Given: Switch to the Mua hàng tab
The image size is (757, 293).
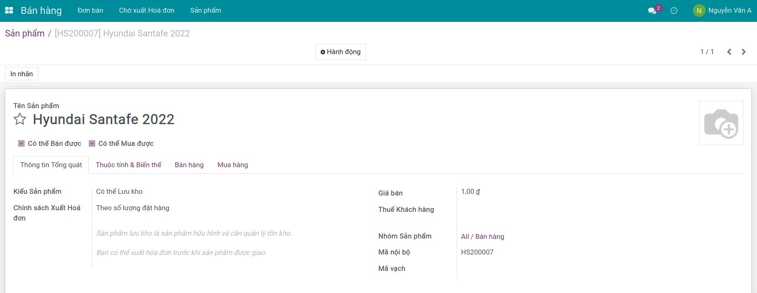Looking at the screenshot, I should (x=232, y=165).
